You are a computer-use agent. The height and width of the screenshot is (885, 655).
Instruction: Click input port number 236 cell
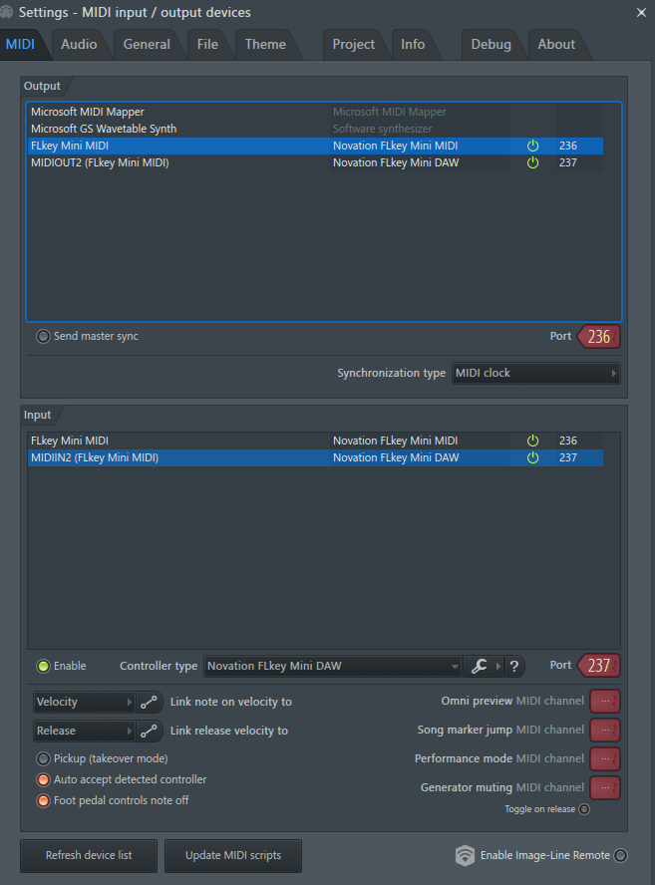(568, 441)
